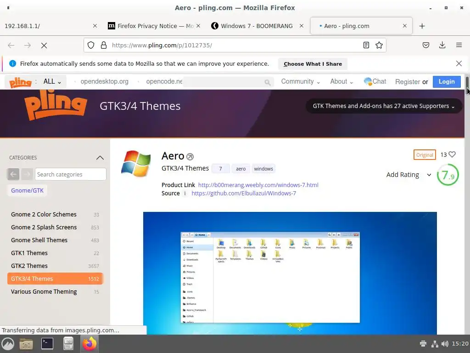Click the search magnifier icon in pling navbar
The height and width of the screenshot is (353, 470).
click(268, 82)
